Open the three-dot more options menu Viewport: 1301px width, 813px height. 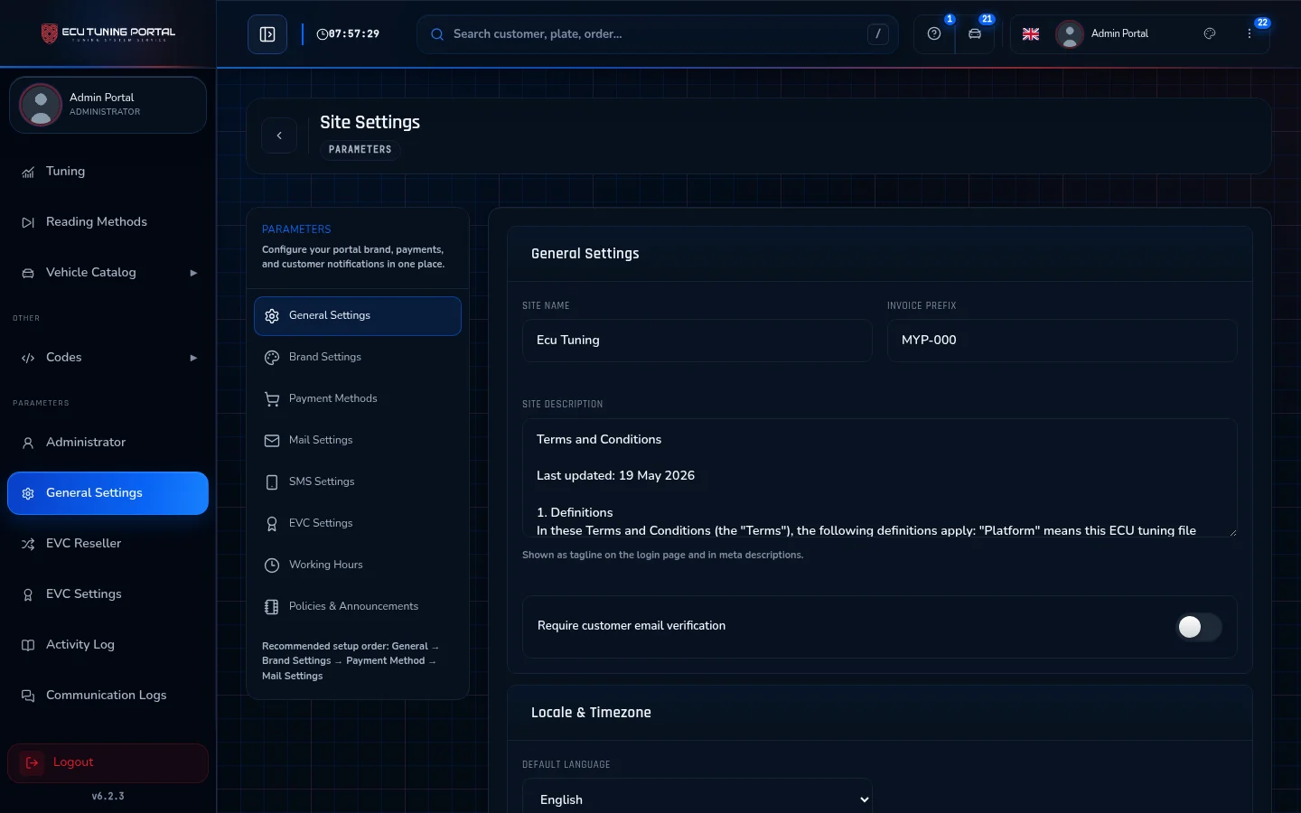(x=1250, y=33)
